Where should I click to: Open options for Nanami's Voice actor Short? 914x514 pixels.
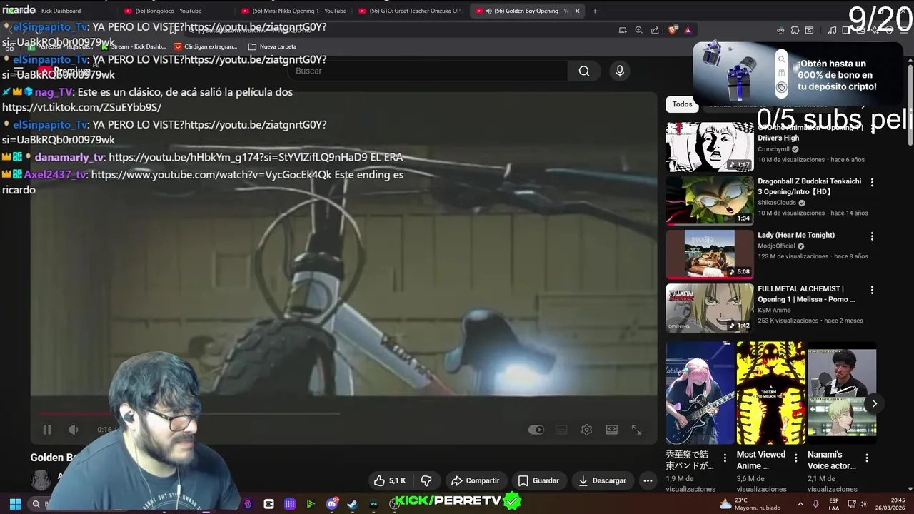[x=867, y=458]
